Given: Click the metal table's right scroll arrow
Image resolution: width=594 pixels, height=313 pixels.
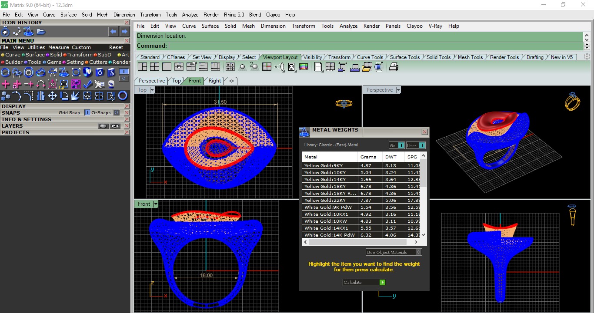Looking at the screenshot, I should click(416, 242).
